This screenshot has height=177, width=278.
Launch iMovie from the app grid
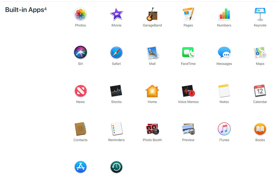click(x=116, y=14)
